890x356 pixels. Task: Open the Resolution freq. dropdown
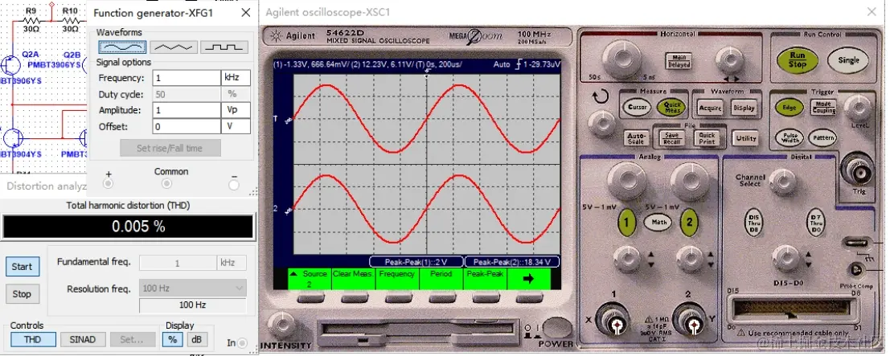[x=193, y=288]
